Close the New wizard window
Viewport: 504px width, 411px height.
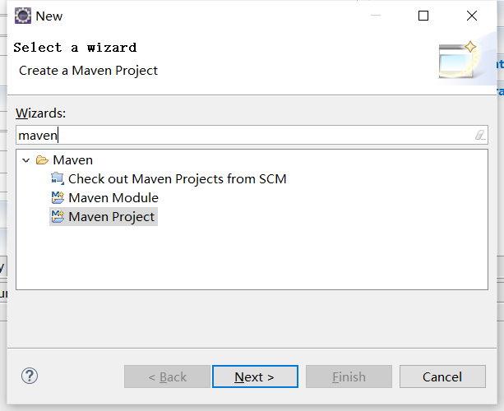472,16
